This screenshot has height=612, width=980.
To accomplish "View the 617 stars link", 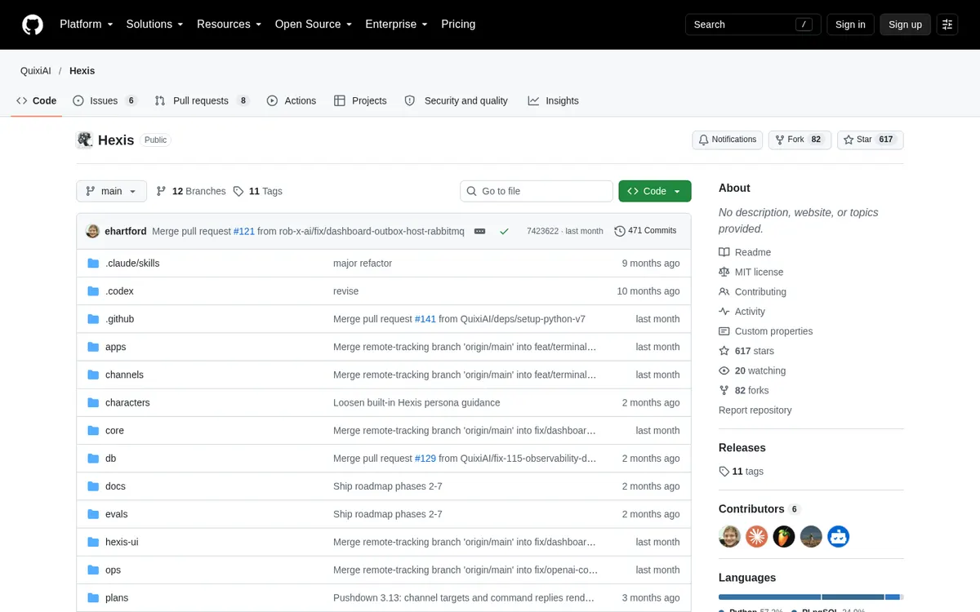I will coord(746,351).
